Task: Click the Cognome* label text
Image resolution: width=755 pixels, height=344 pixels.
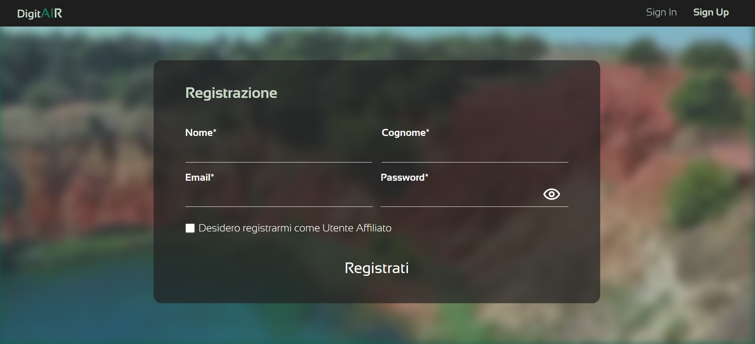Action: 405,132
